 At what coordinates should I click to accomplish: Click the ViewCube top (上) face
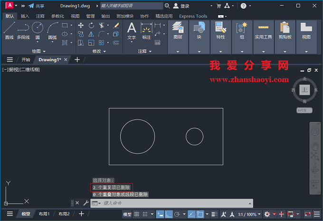[x=304, y=90]
